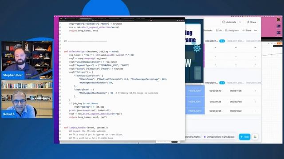The width and height of the screenshot is (284, 159).
Task: Click the third HIGHLIGHT status cell
Action: coord(195,111)
